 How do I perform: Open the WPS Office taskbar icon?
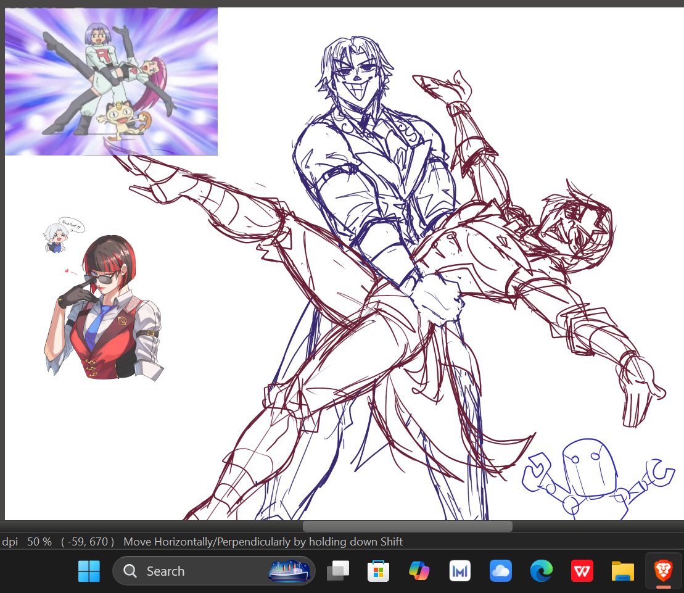(582, 571)
